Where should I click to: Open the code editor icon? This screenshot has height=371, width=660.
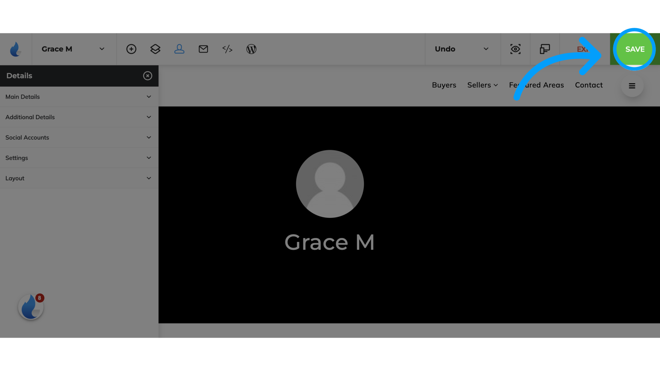pos(227,49)
